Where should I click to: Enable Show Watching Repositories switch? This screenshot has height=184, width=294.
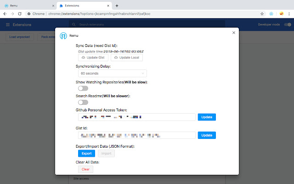[83, 88]
